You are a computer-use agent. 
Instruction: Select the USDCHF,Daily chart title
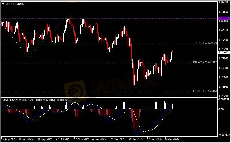click(15, 4)
